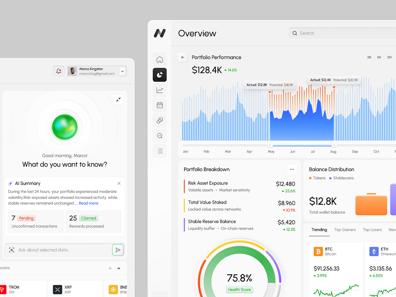The width and height of the screenshot is (396, 297).
Task: Click the left range slider handle near May
Action: tap(270, 146)
